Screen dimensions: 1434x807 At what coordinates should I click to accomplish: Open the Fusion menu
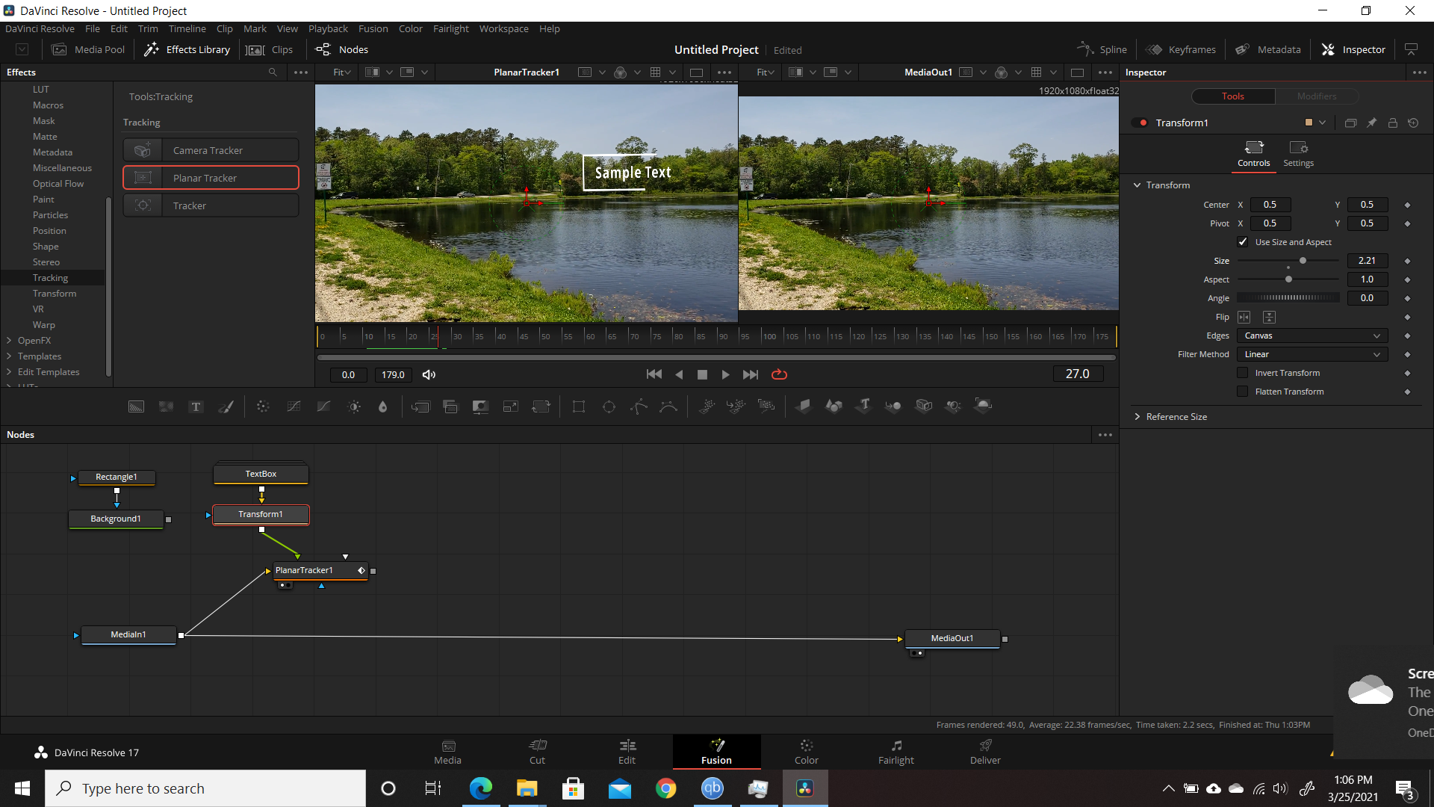pyautogui.click(x=373, y=28)
